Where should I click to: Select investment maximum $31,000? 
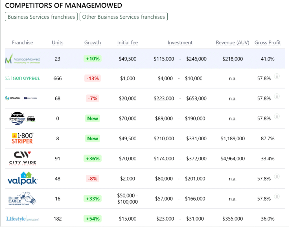pyautogui.click(x=195, y=219)
